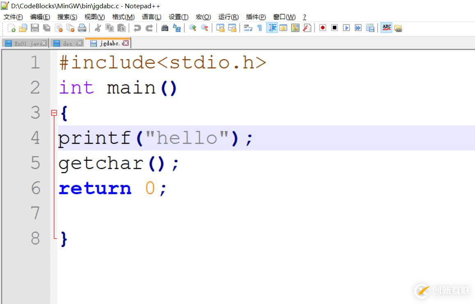Image resolution: width=475 pixels, height=304 pixels.
Task: Click the Close All toolbar icon
Action: tap(70, 28)
